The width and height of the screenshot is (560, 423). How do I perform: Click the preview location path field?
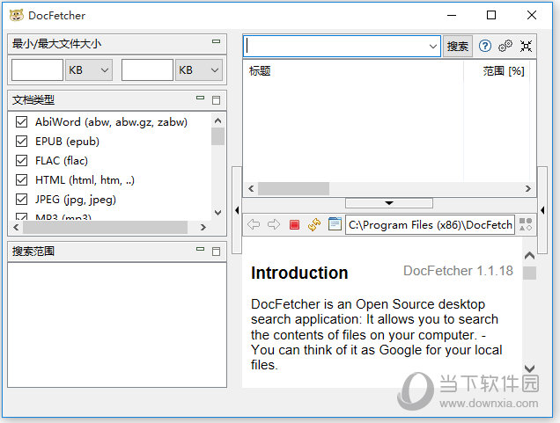point(430,225)
